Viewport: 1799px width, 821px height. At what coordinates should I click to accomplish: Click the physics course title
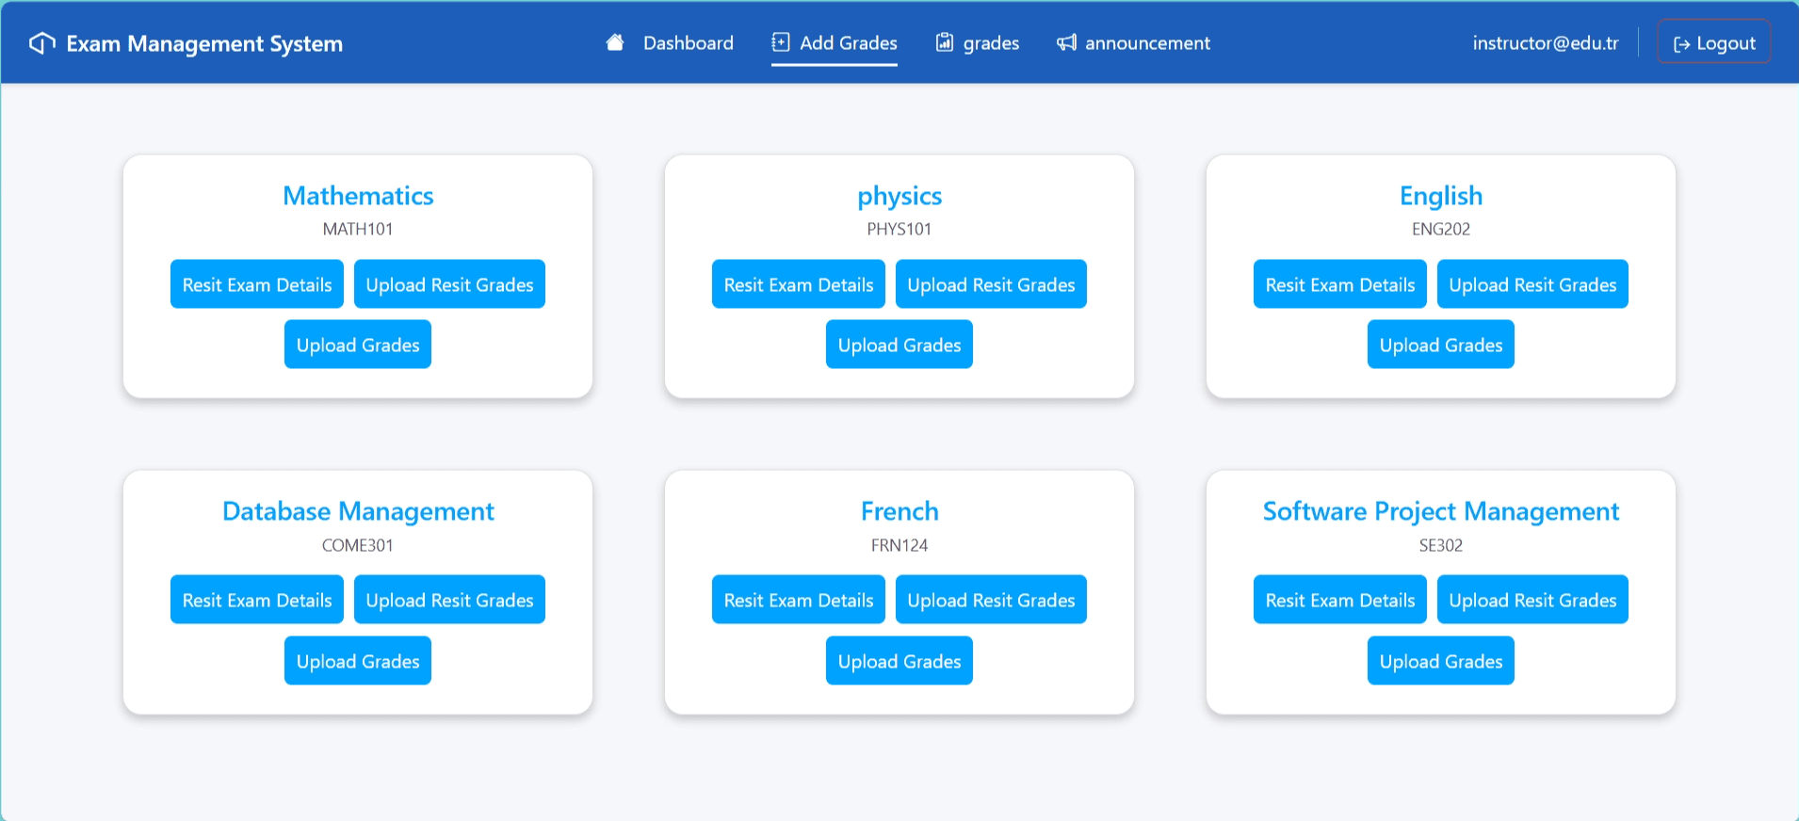pyautogui.click(x=899, y=197)
